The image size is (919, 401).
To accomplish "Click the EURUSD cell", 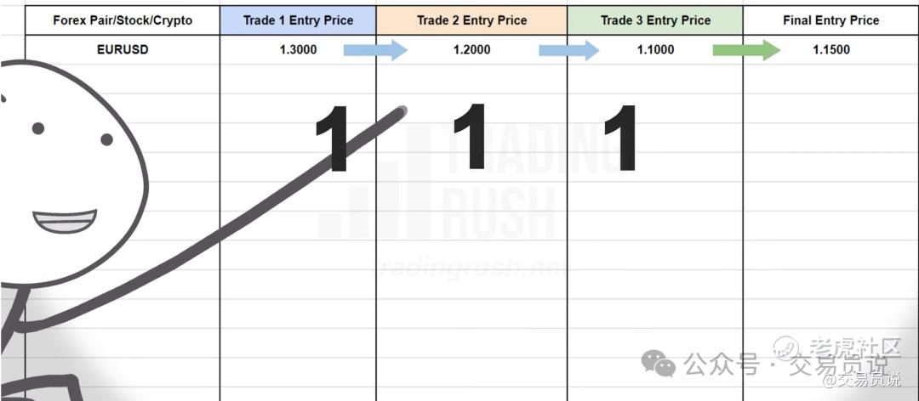I will tap(123, 50).
